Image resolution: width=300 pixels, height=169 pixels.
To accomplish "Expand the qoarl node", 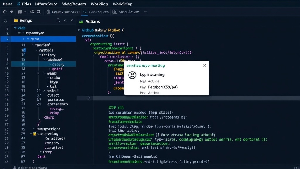I will 50,69.
